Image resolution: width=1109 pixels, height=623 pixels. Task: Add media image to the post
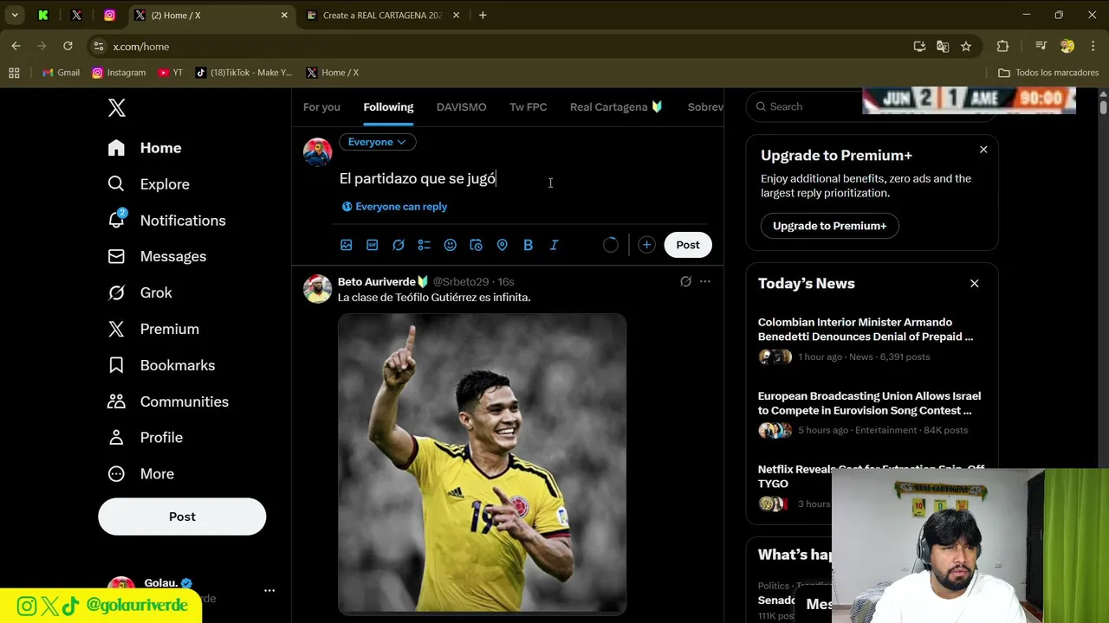(x=347, y=245)
